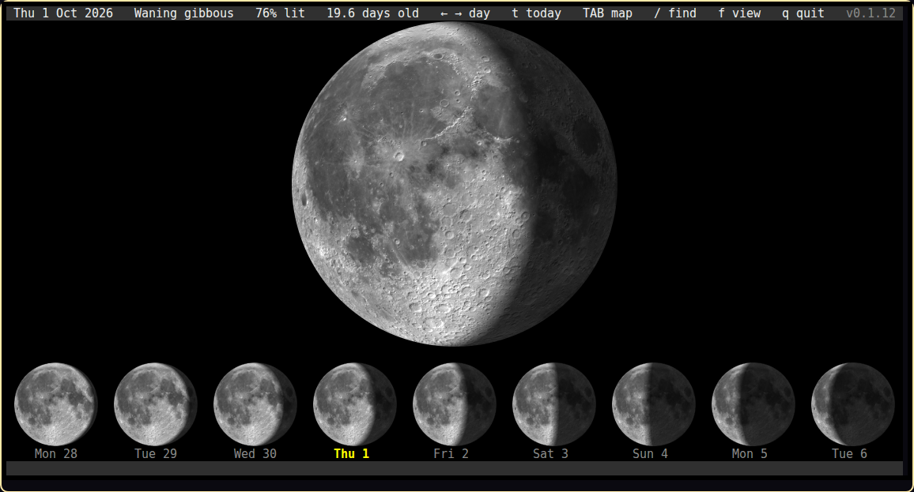Click the 'Sat 3' day label
Image resolution: width=914 pixels, height=492 pixels.
pos(550,453)
